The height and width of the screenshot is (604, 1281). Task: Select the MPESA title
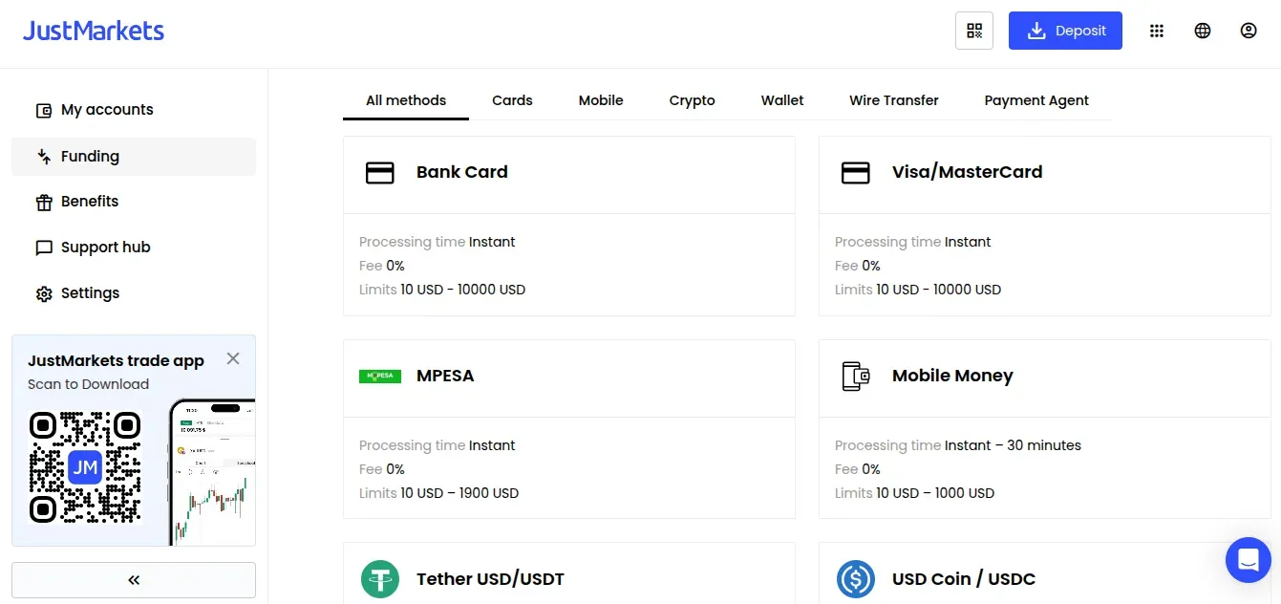[445, 376]
